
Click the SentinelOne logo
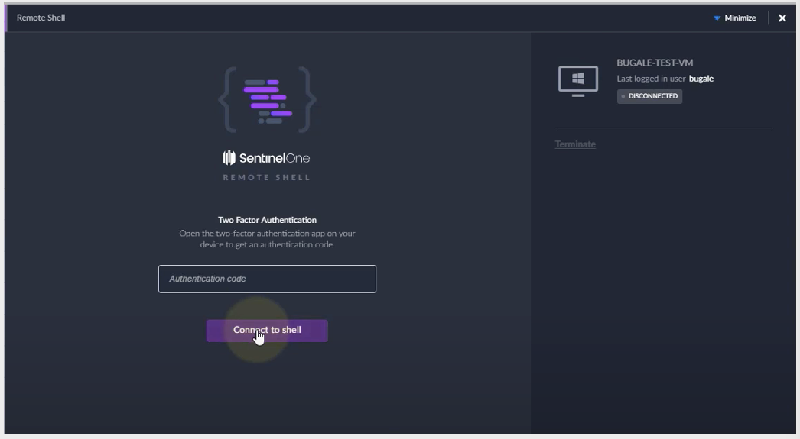266,158
